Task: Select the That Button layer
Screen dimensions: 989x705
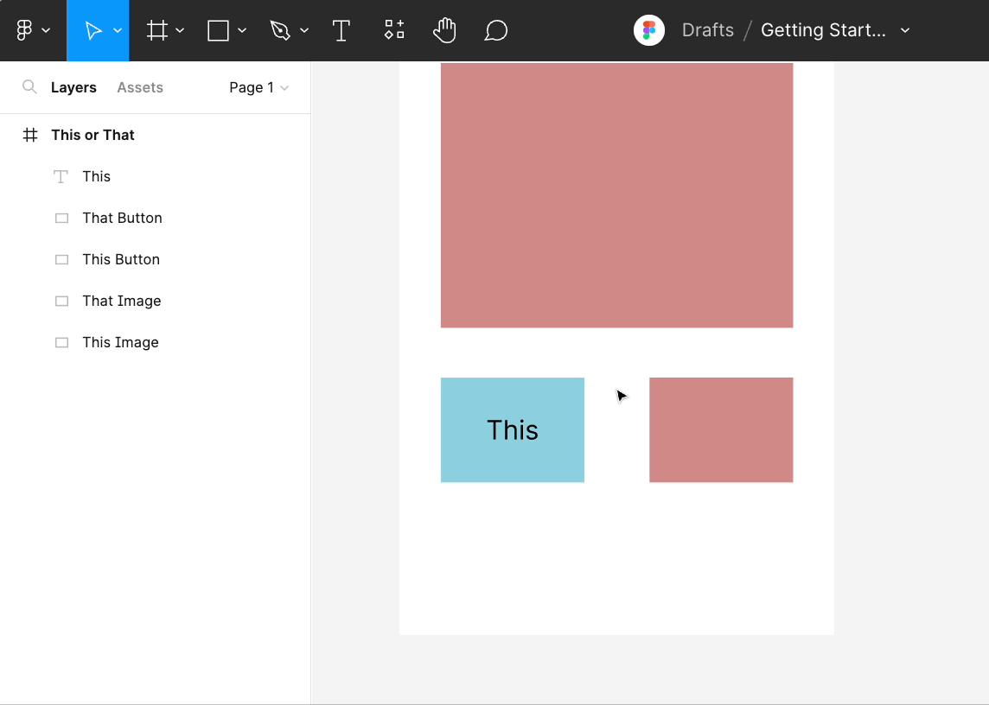Action: click(122, 218)
